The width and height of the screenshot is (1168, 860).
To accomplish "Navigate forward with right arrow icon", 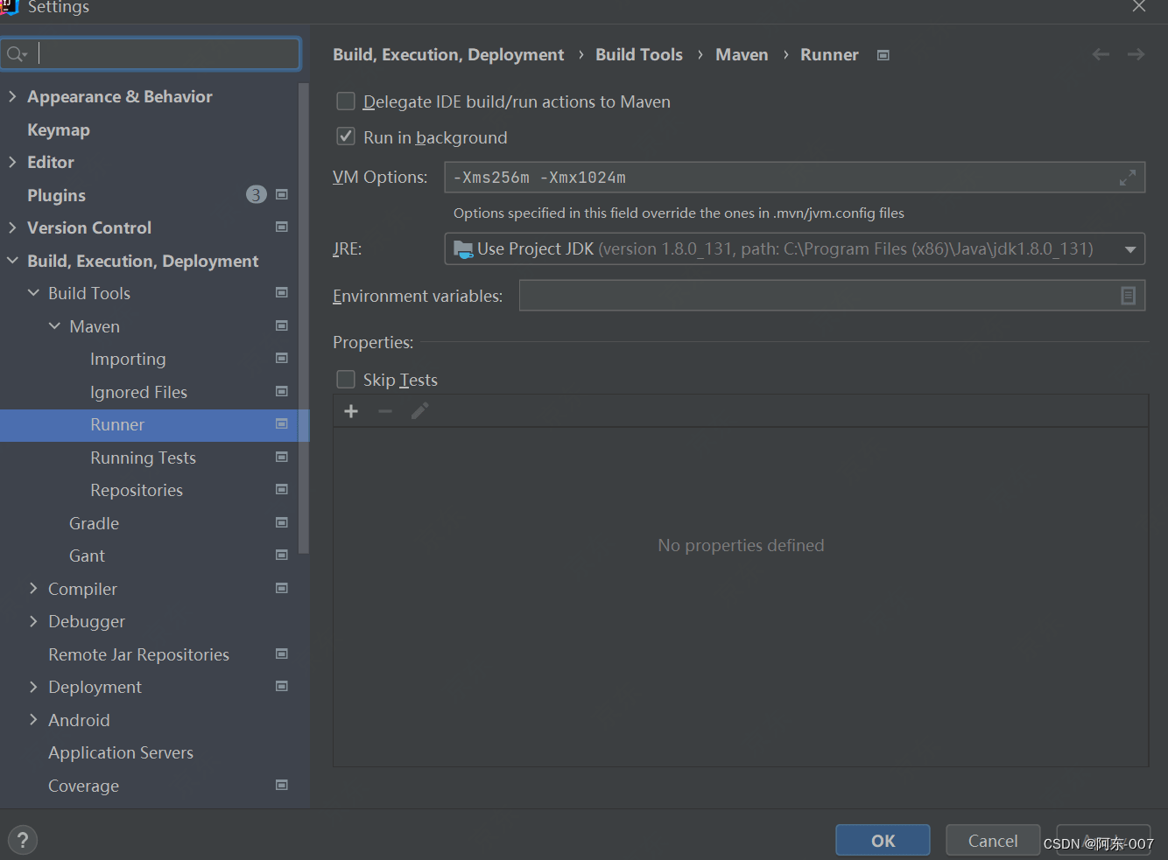I will (x=1136, y=54).
